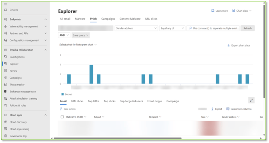Switch to the Malware tab

pos(80,19)
